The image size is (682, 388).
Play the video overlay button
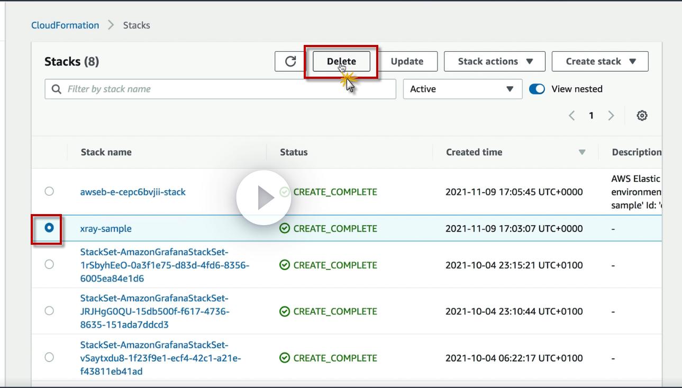pos(263,198)
